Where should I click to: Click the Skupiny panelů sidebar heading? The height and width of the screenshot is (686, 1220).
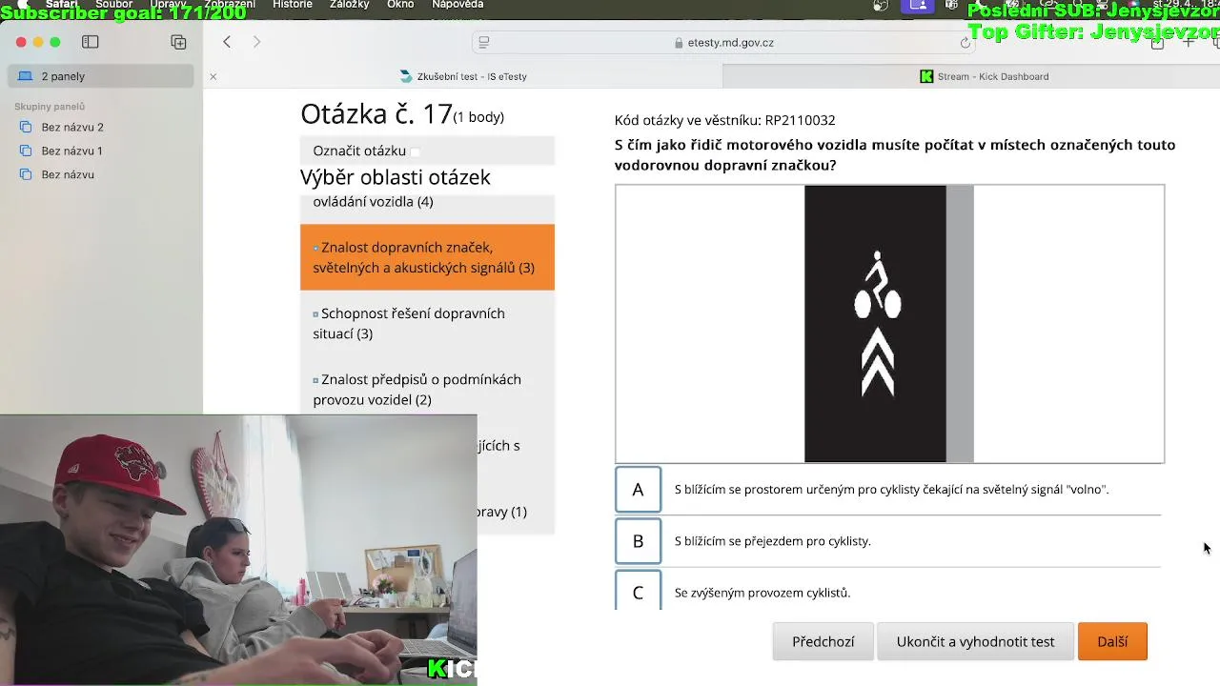[x=50, y=107]
